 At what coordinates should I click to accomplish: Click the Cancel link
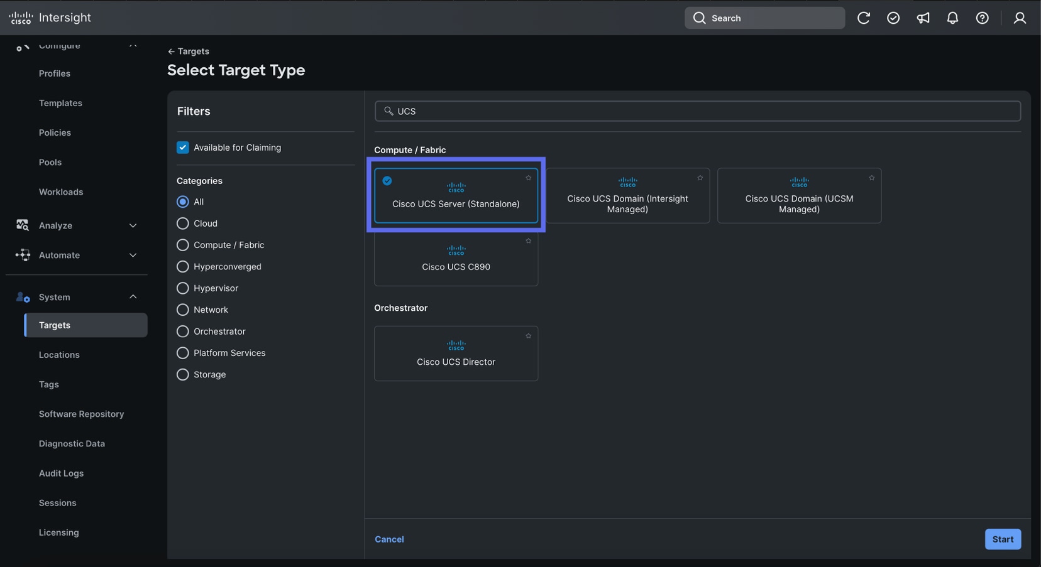(389, 539)
